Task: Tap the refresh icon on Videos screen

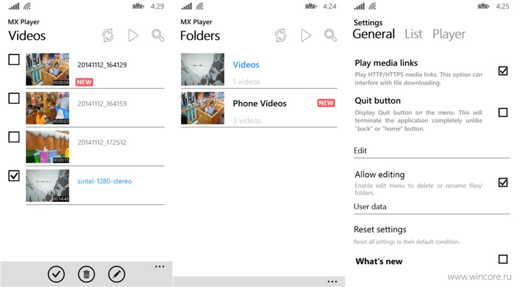Action: 108,35
